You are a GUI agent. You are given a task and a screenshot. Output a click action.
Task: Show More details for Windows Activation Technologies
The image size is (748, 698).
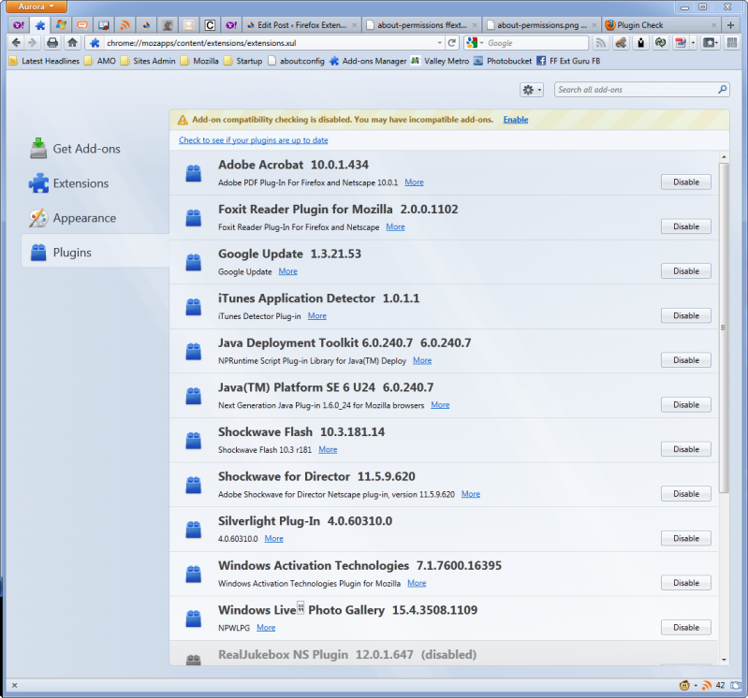(417, 583)
